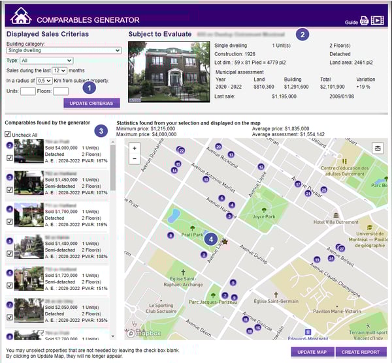Uncheck the $1,480,000 comparable checkbox

coord(10,254)
